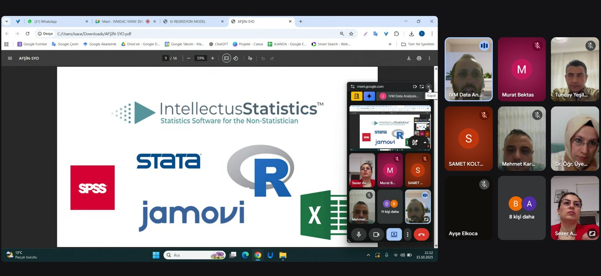The height and width of the screenshot is (276, 601).
Task: Click the fit to page icon
Action: [226, 58]
